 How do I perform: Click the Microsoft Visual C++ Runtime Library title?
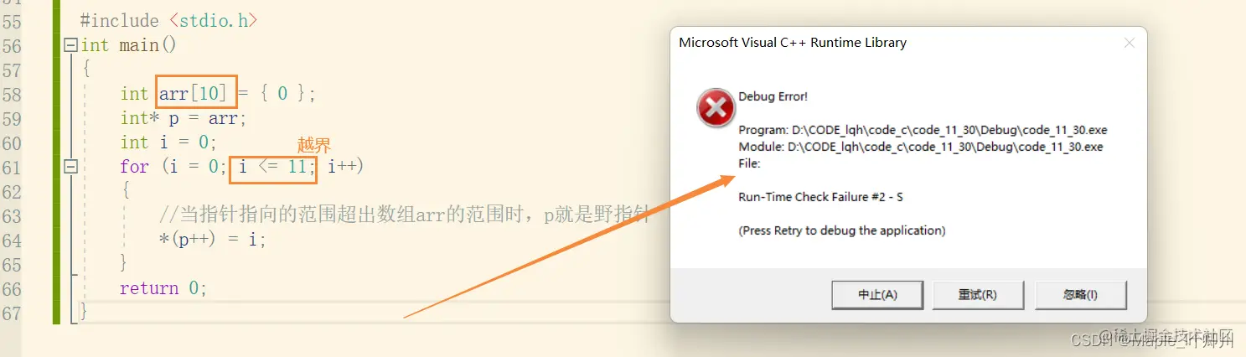(x=793, y=43)
